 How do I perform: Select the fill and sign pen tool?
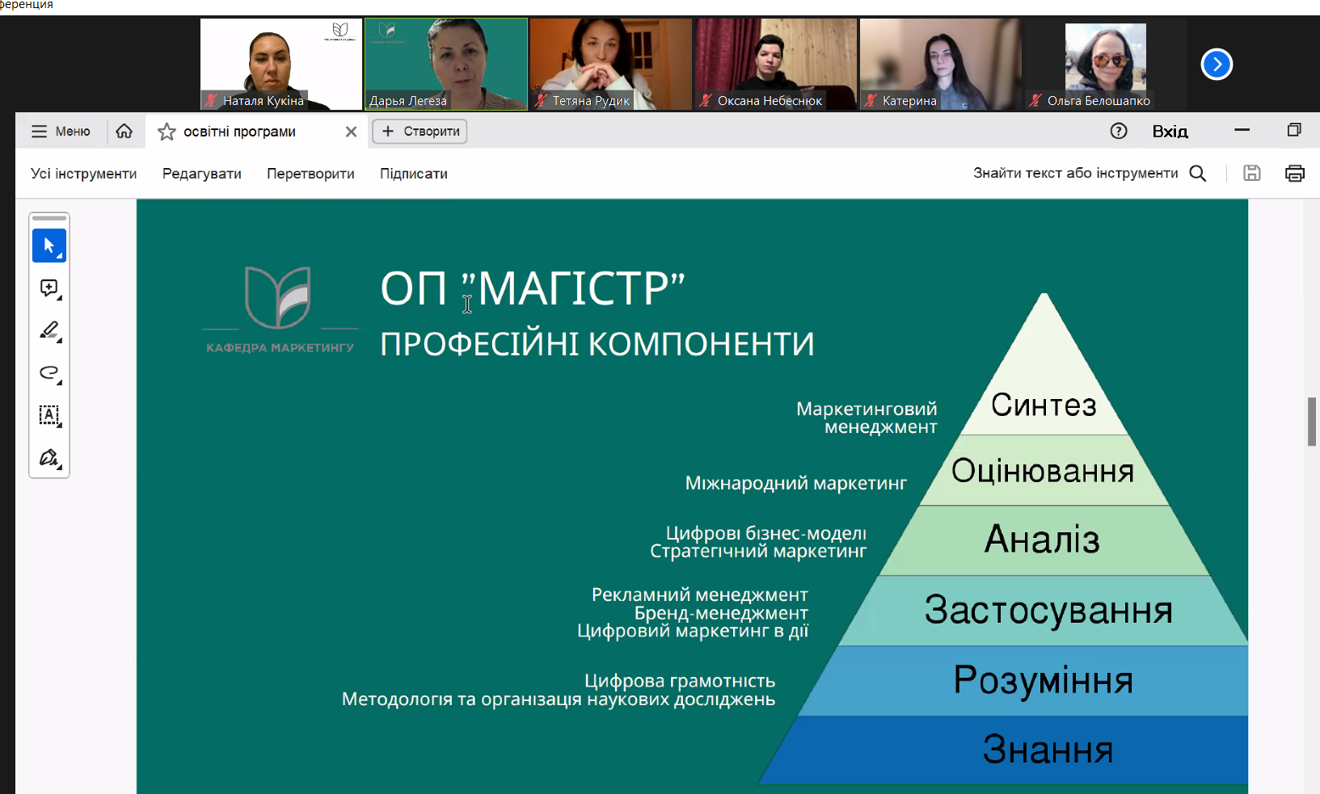pyautogui.click(x=49, y=458)
